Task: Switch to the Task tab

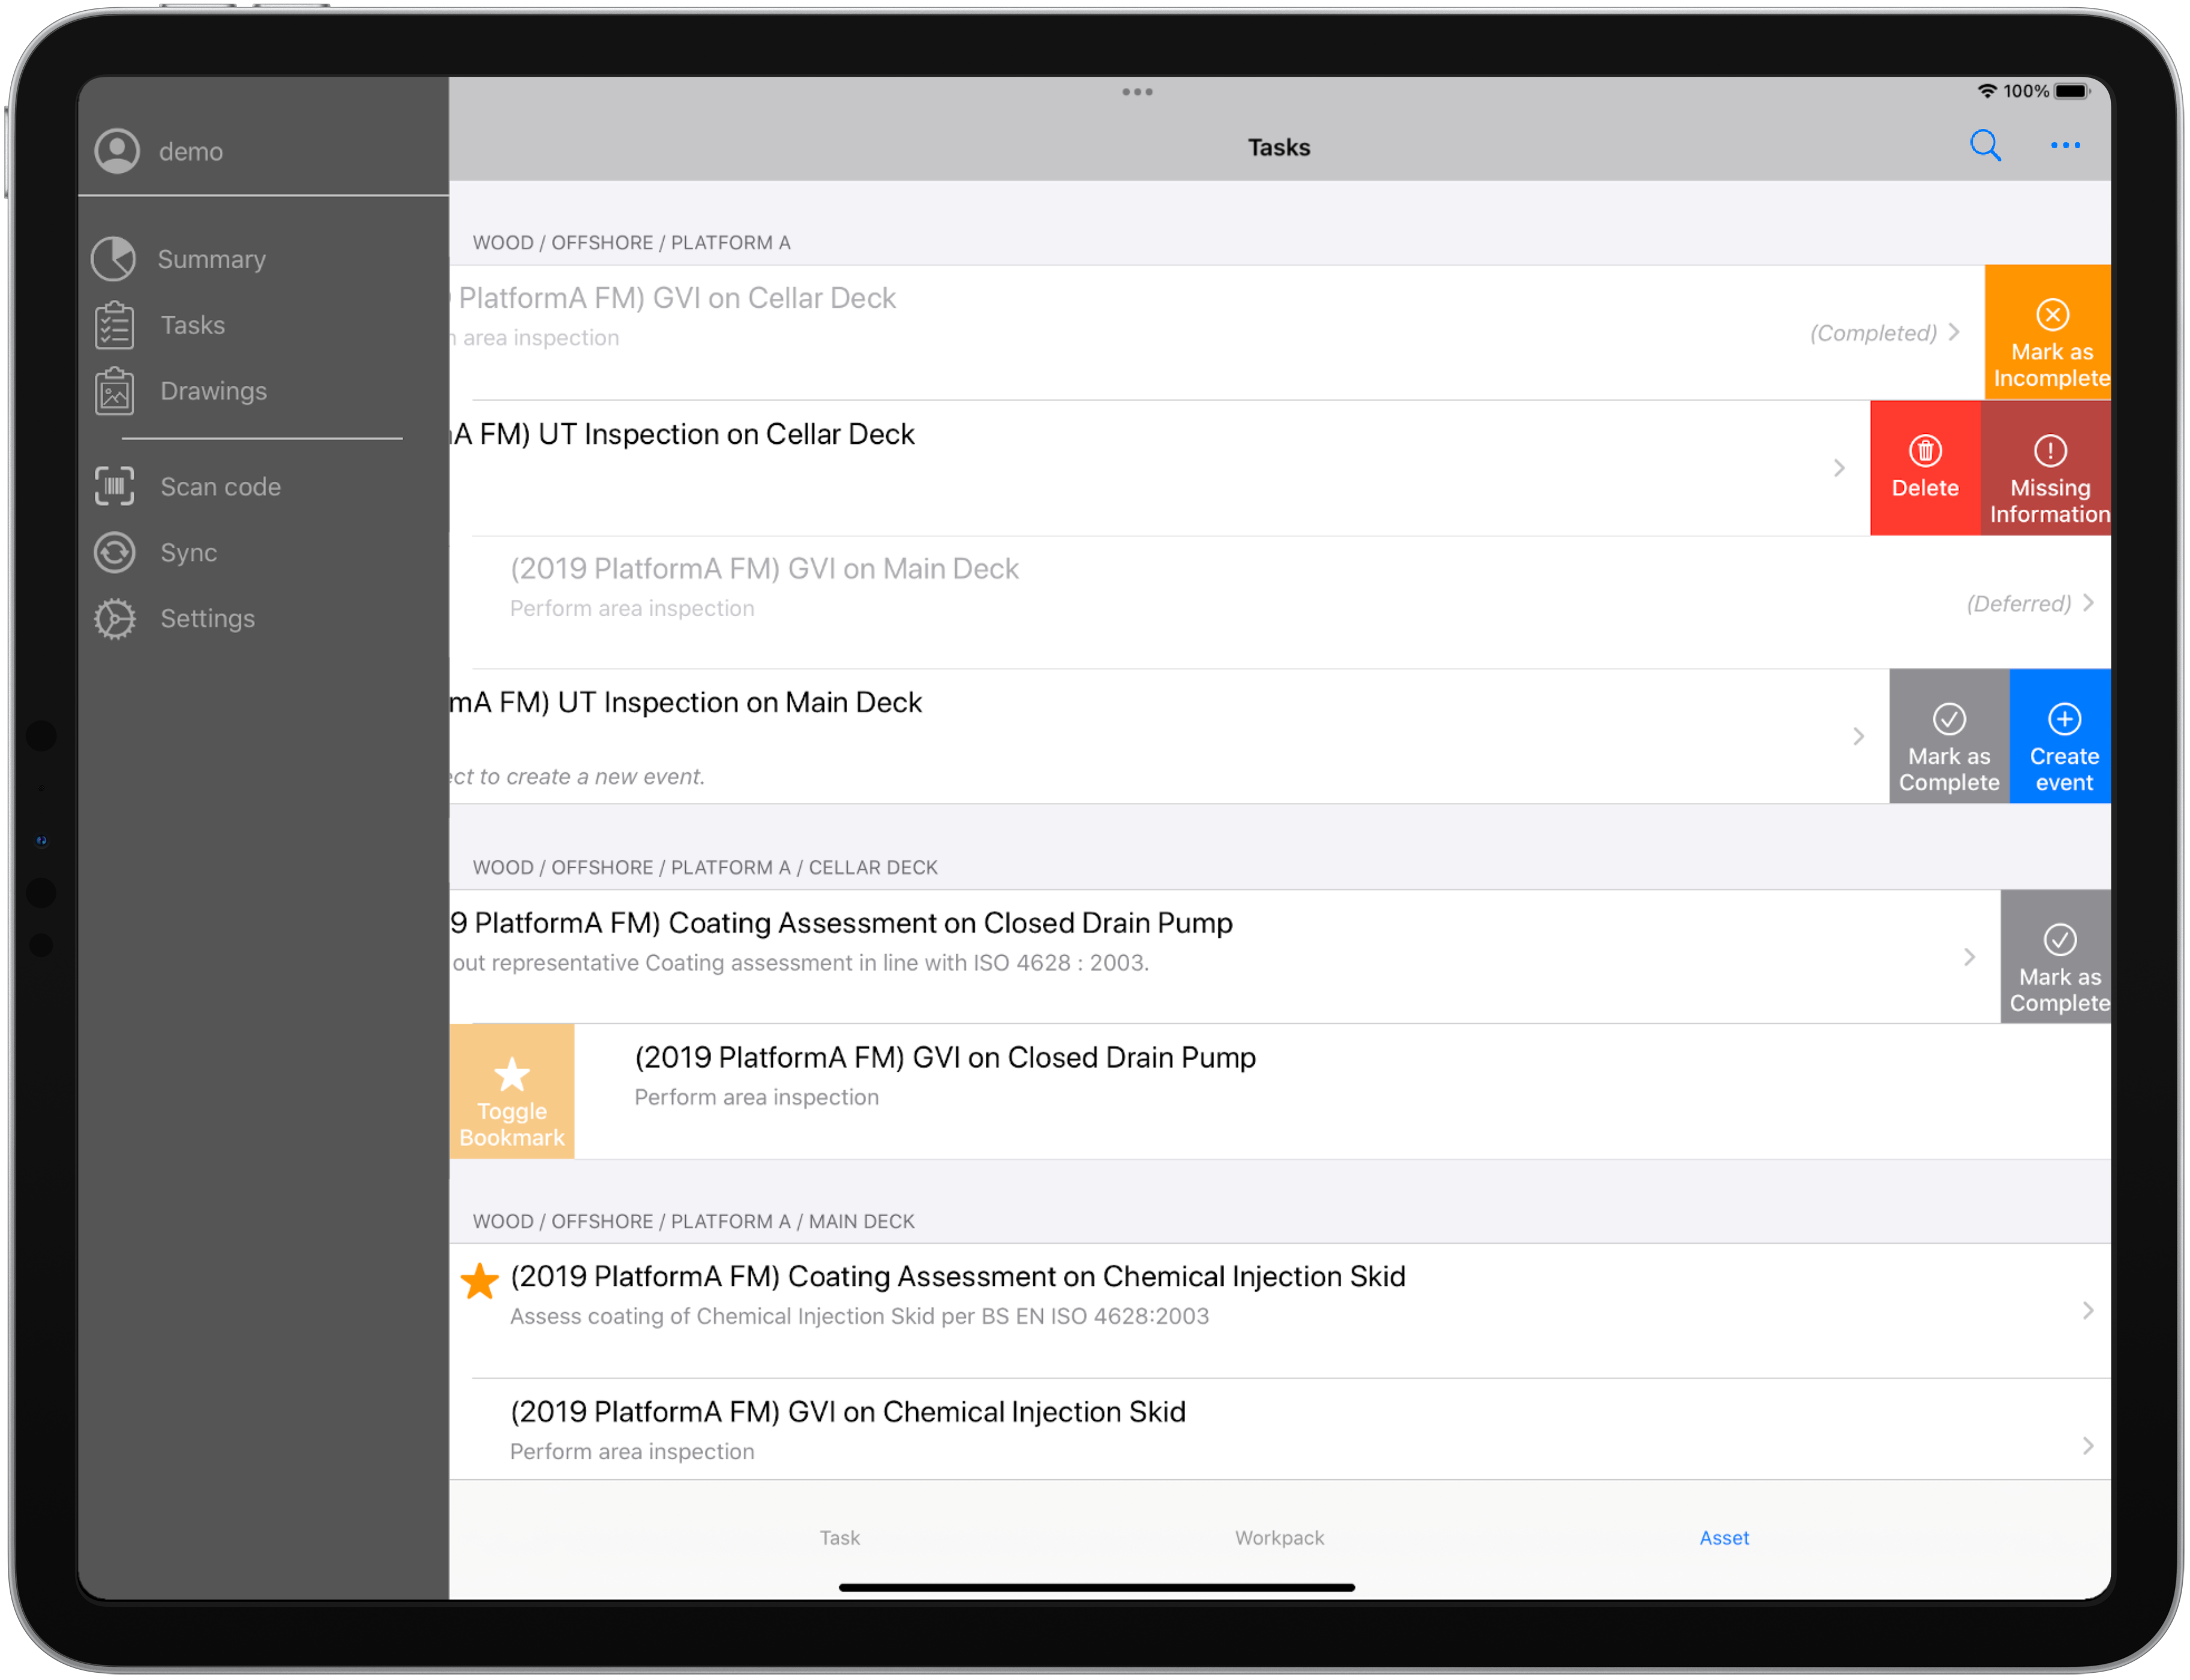Action: pos(839,1537)
